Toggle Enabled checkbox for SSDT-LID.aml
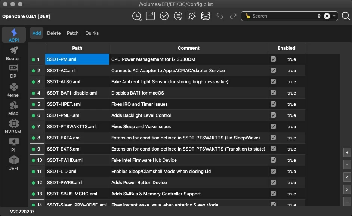 tap(273, 171)
